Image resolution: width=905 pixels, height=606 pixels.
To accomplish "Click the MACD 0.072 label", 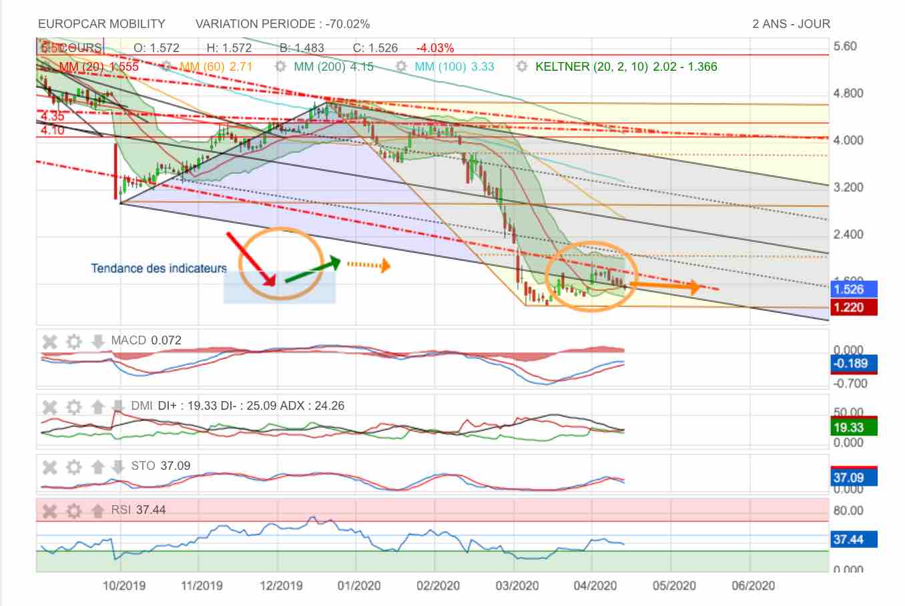I will pos(146,340).
